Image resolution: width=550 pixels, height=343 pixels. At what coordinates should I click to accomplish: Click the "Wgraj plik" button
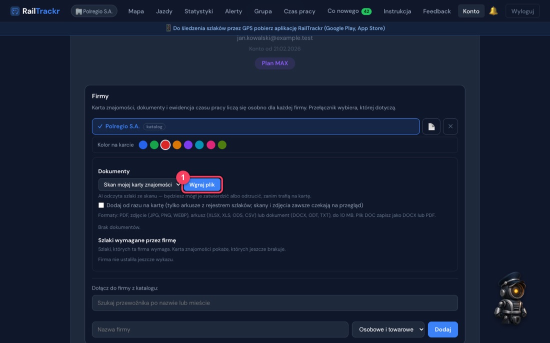202,185
